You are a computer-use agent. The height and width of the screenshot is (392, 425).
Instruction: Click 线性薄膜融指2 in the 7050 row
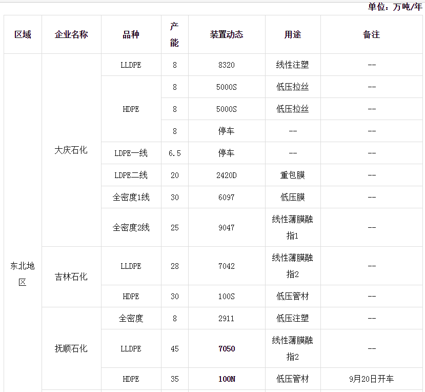293,348
